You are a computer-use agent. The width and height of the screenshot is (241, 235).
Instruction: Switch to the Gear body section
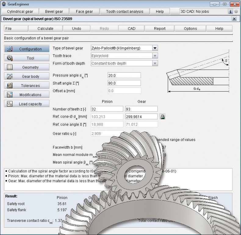(27, 76)
